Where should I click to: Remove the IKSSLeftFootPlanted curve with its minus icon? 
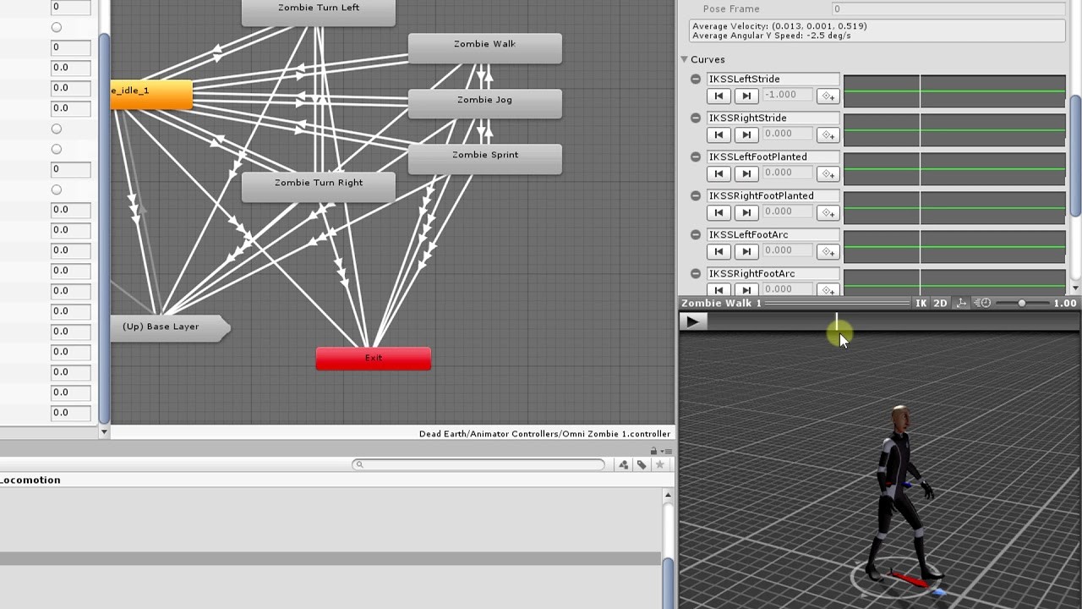pyautogui.click(x=696, y=156)
